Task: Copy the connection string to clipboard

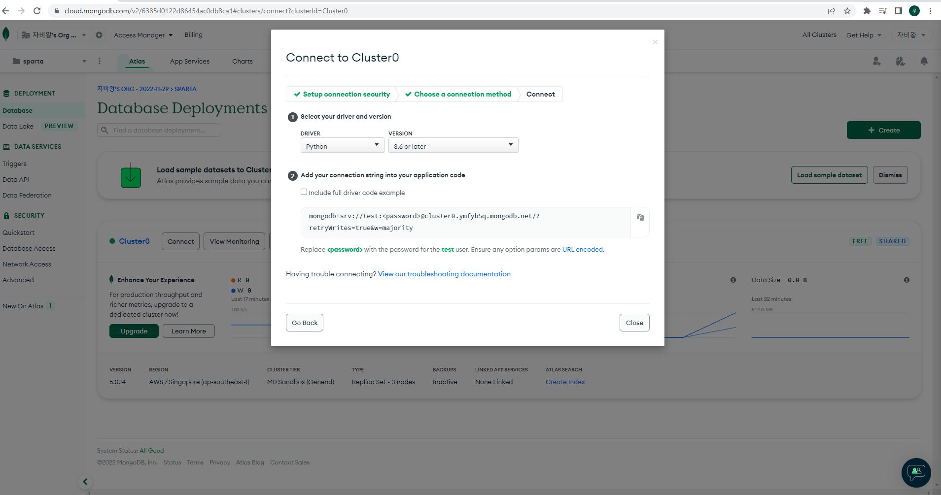Action: pyautogui.click(x=640, y=217)
